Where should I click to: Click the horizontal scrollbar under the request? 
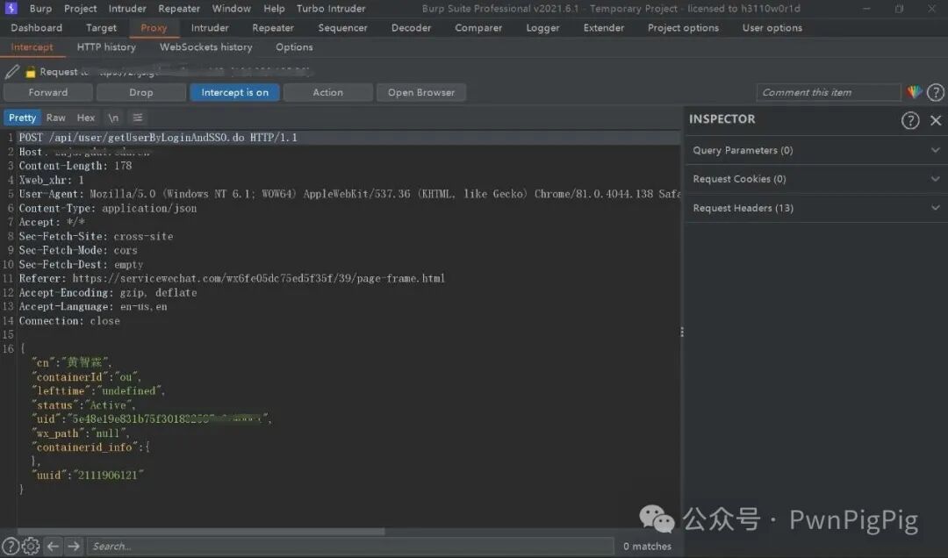(201, 532)
